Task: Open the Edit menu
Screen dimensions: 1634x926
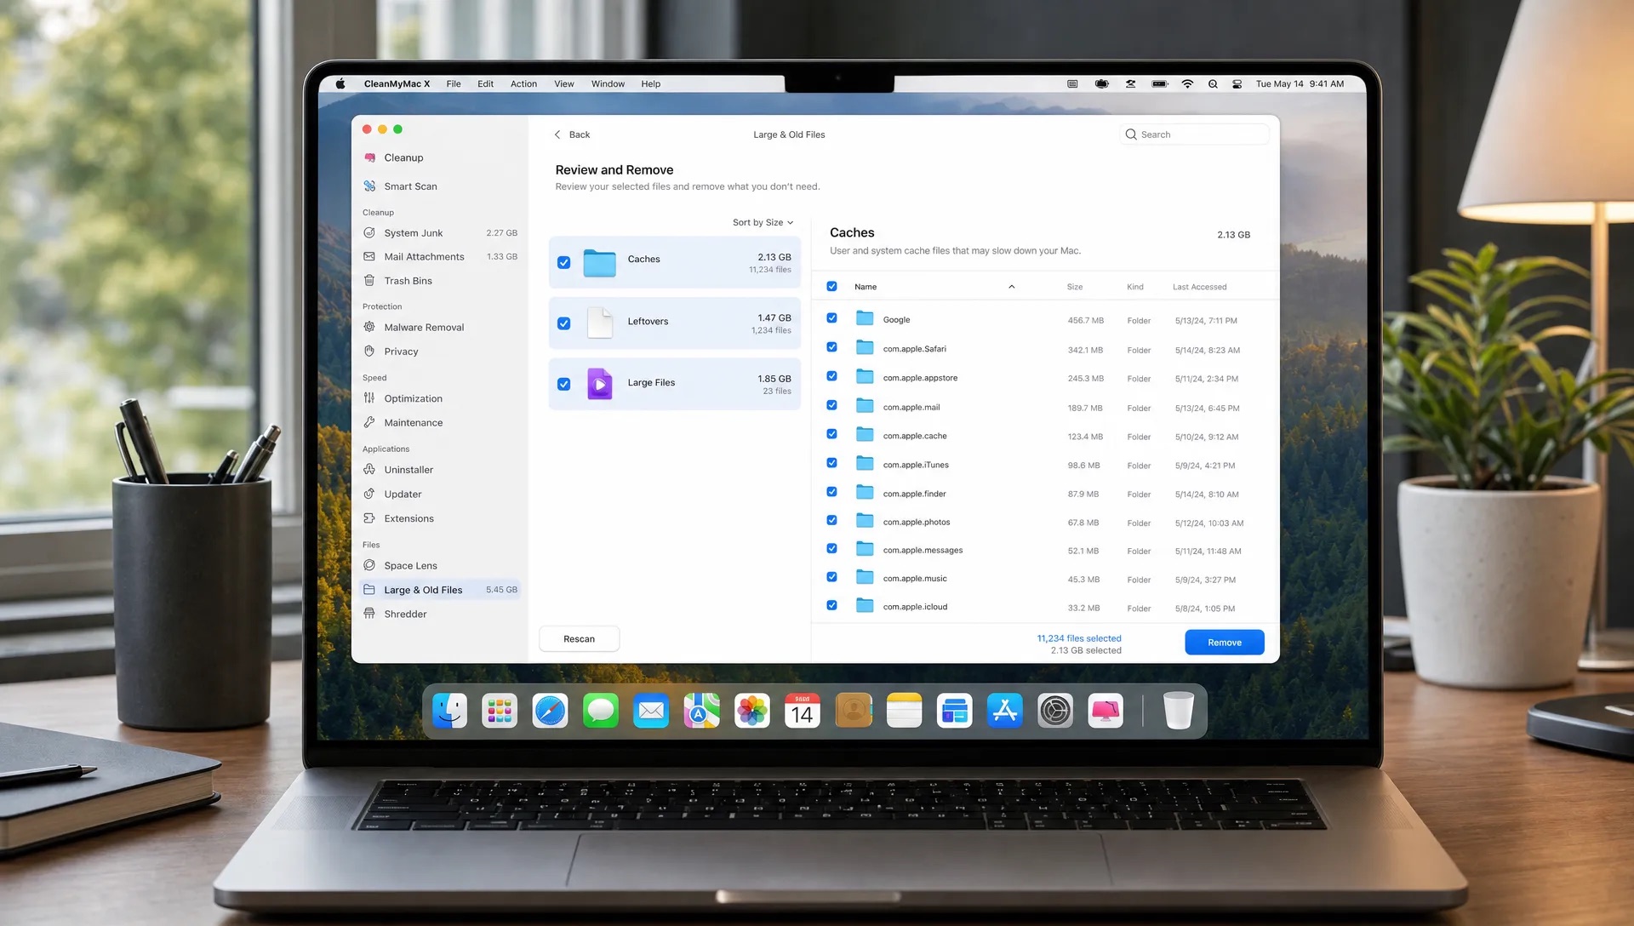Action: 485,84
